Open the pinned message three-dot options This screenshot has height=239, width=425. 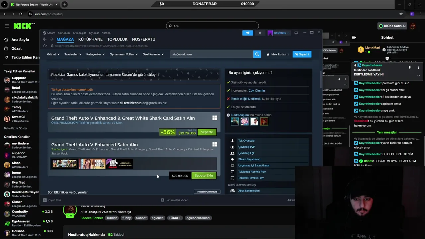418,68
